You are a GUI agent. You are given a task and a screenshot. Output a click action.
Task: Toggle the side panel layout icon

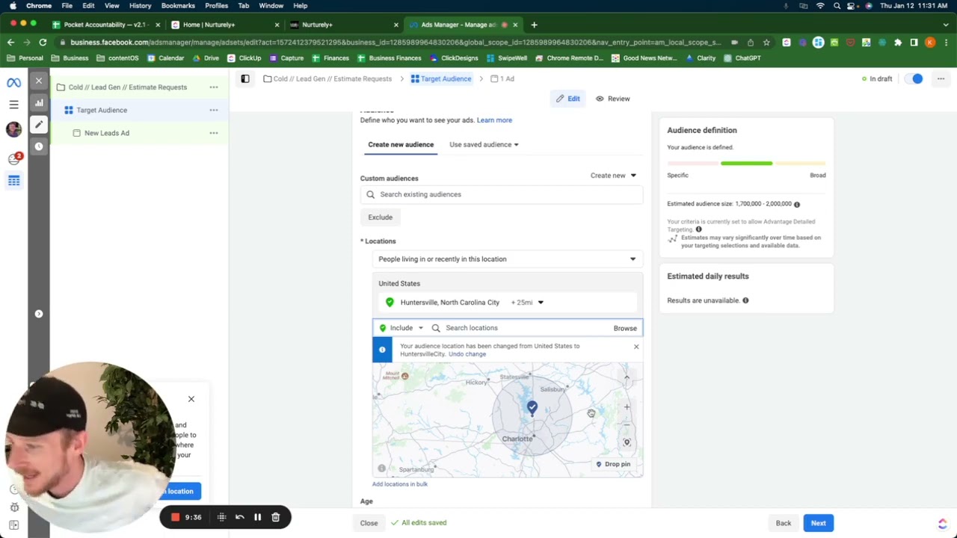[245, 78]
